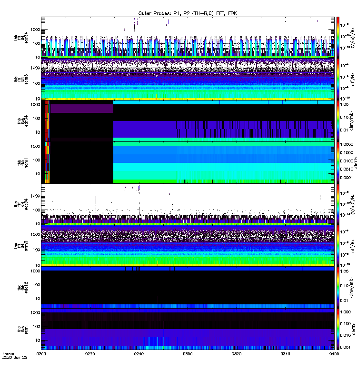Click the 100 y-axis tick of thc fbk scm1

pyautogui.click(x=37, y=326)
